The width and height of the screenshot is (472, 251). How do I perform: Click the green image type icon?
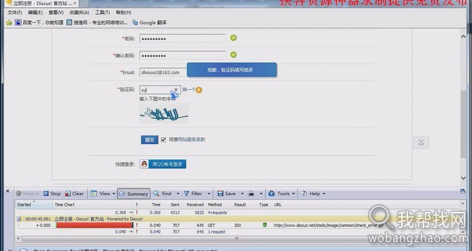(264, 225)
